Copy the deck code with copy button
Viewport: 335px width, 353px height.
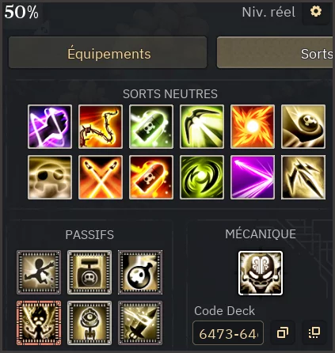282,332
